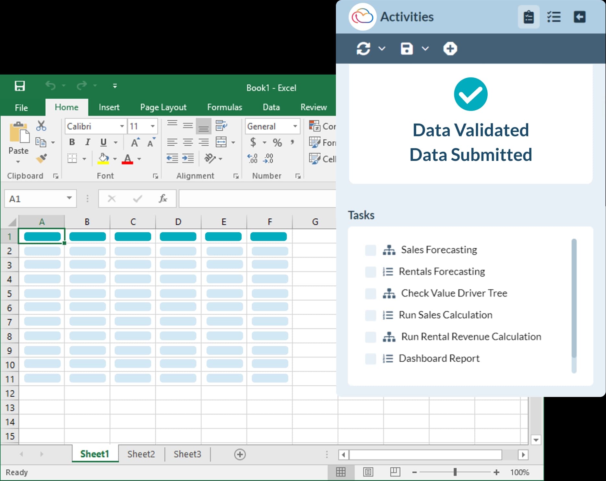This screenshot has height=481, width=606.
Task: Click inside the formula bar input
Action: point(257,198)
